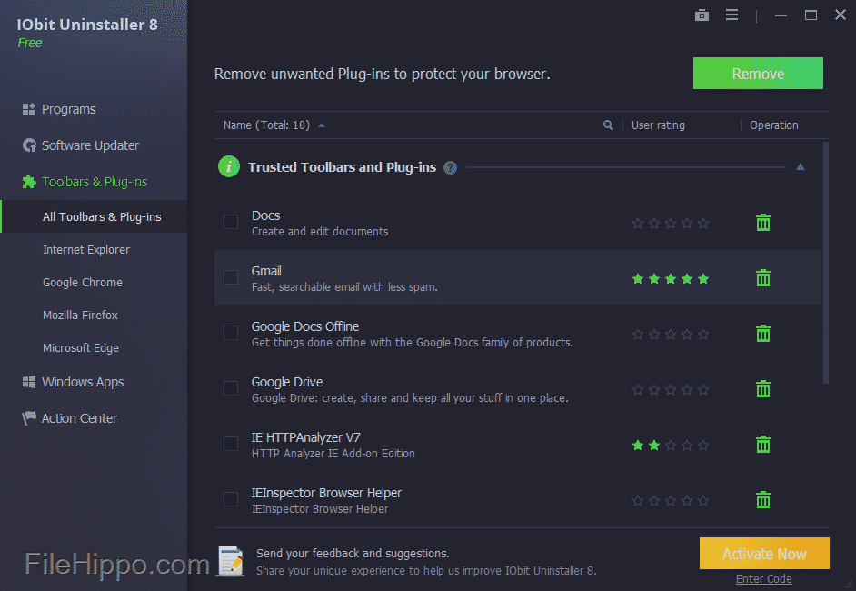Check the IEInspector Browser Helper checkbox
856x591 pixels.
pyautogui.click(x=231, y=499)
